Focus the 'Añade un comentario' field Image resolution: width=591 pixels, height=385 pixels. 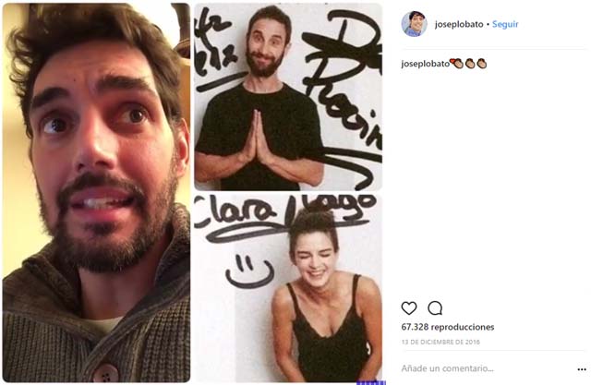click(487, 368)
